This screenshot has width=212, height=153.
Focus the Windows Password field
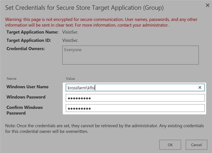point(135,98)
